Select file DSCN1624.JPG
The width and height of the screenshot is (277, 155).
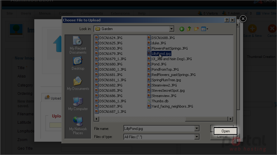(x=108, y=38)
